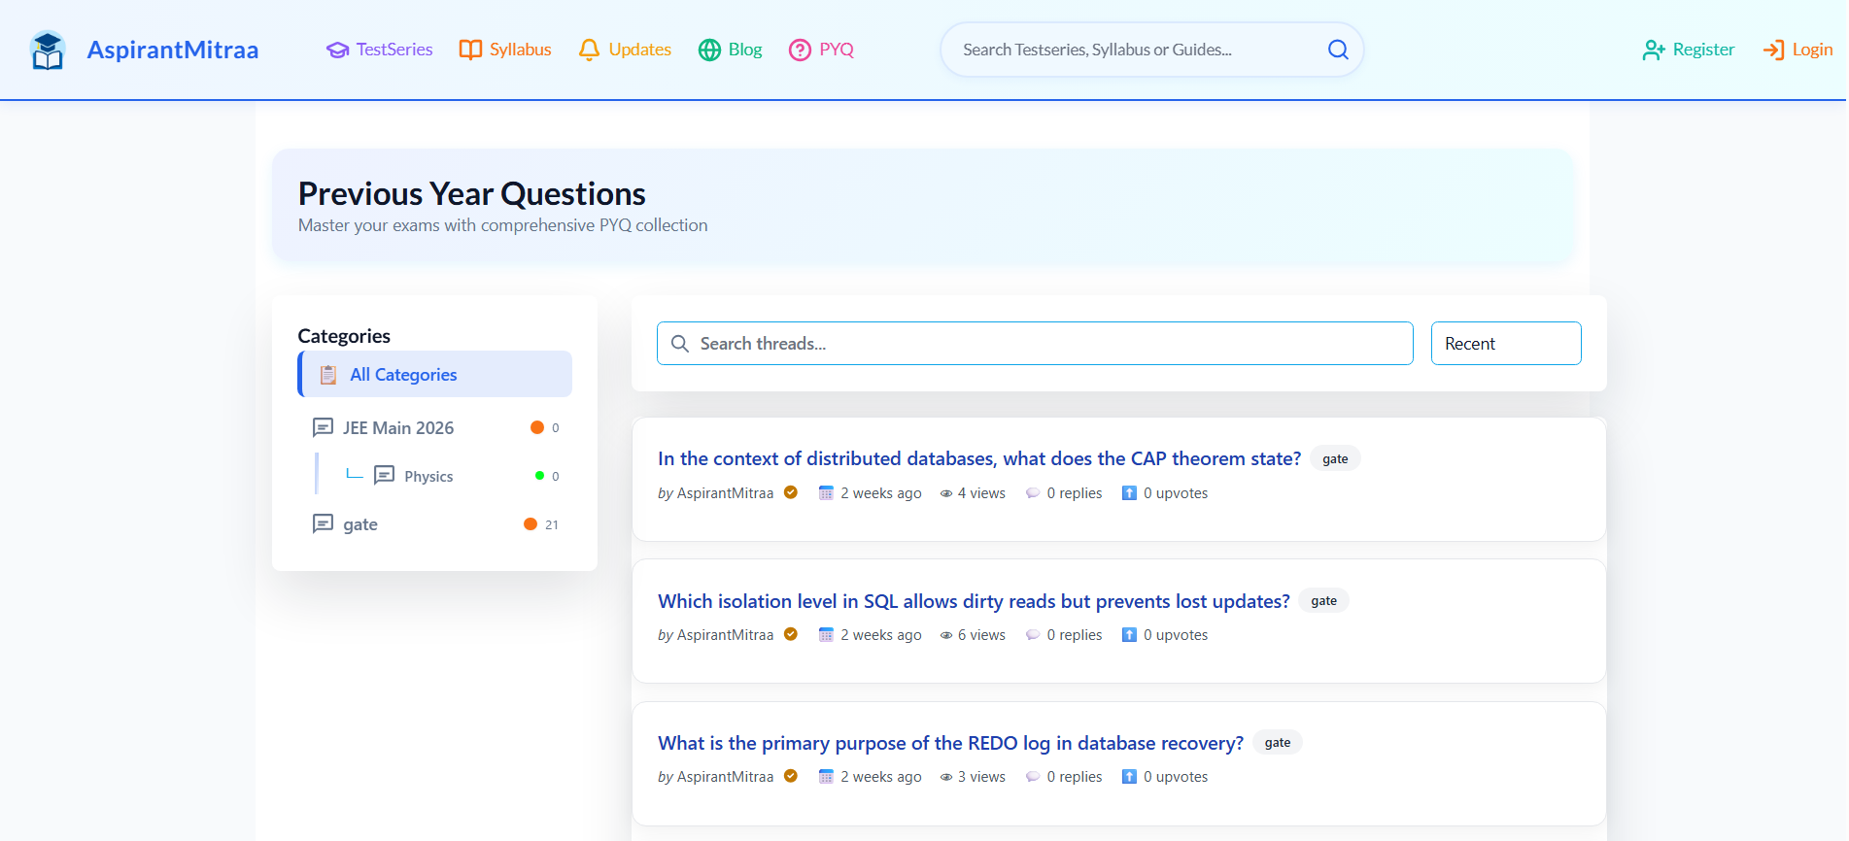Click the verified badge on REDO log thread
The height and width of the screenshot is (841, 1849).
791,776
